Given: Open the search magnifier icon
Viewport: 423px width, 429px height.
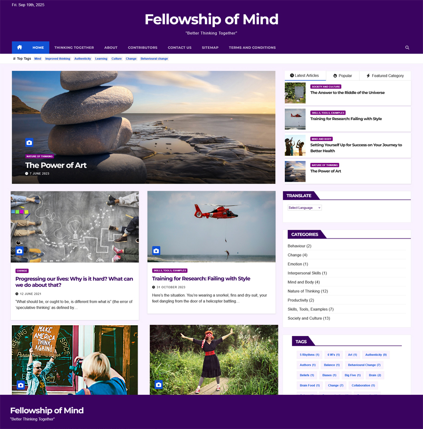Looking at the screenshot, I should pyautogui.click(x=407, y=47).
